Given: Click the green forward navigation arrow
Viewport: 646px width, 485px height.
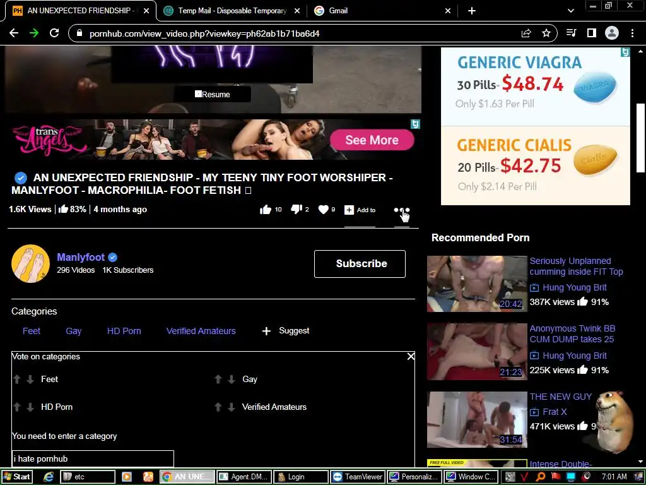Looking at the screenshot, I should click(x=34, y=33).
